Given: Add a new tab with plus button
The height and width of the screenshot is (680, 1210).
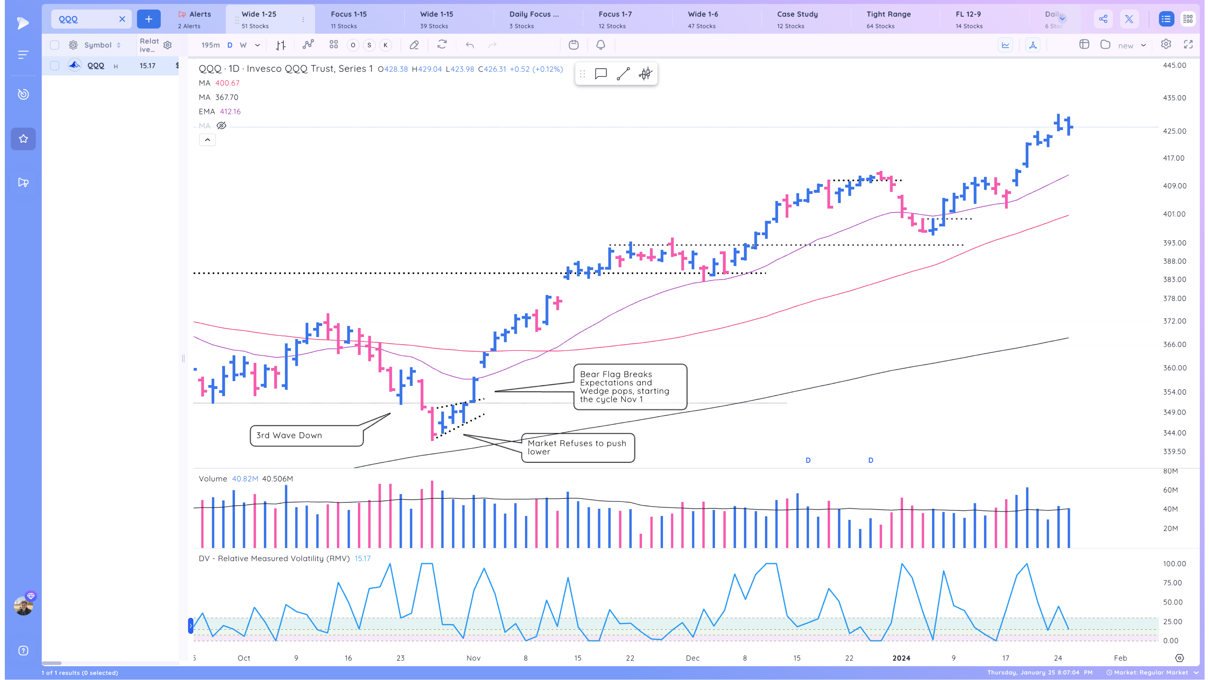Looking at the screenshot, I should pyautogui.click(x=148, y=19).
